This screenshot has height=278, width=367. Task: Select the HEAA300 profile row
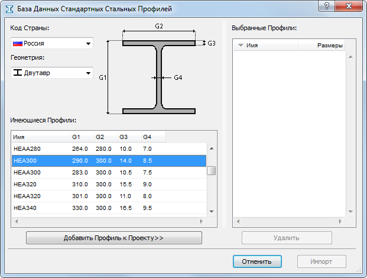[109, 173]
